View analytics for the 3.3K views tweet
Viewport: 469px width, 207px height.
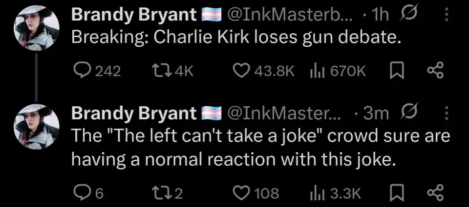tap(319, 193)
